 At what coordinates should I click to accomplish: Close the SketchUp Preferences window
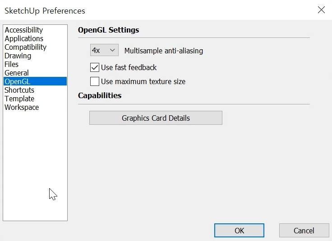[321, 10]
